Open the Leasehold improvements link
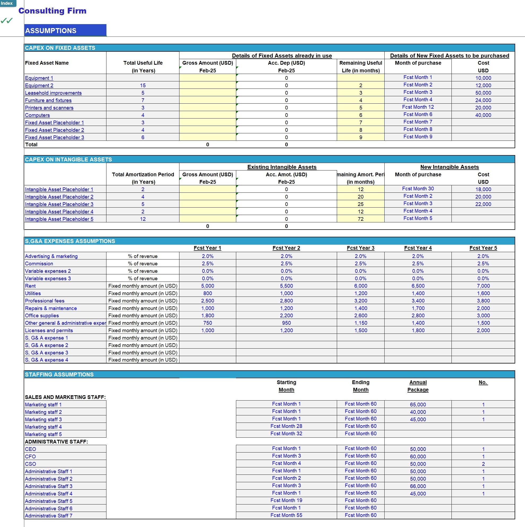Viewport: 525px width, 527px height. click(53, 93)
